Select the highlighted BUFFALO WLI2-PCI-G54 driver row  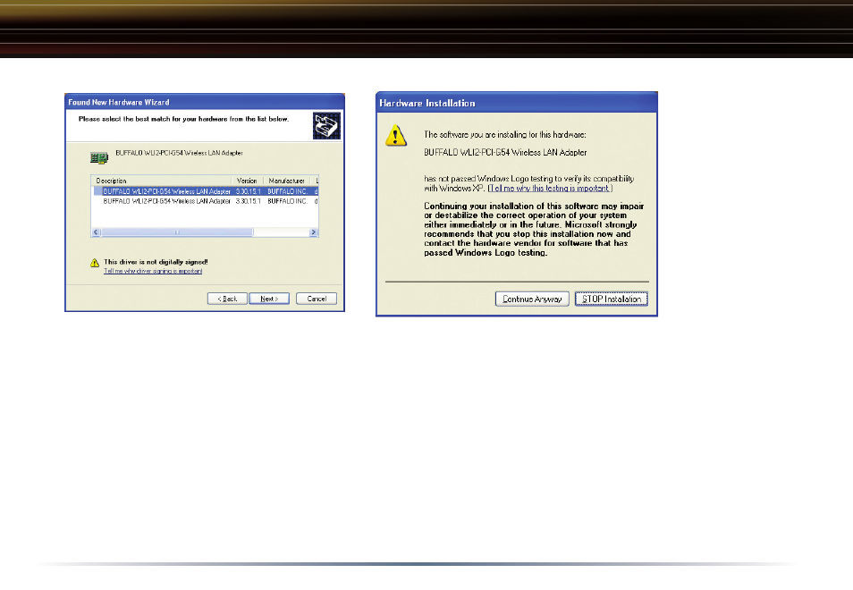tap(206, 191)
